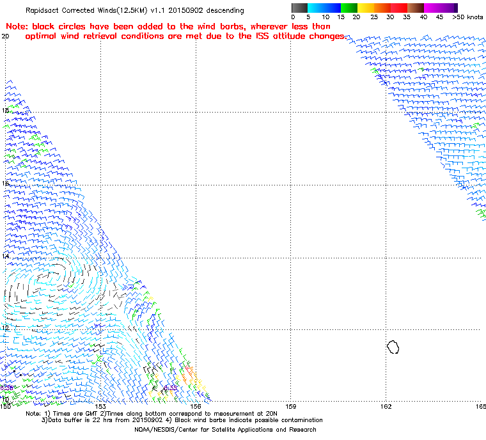Click the red 'optimal wind retrieval conditions' line
The width and height of the screenshot is (486, 440).
click(185, 36)
